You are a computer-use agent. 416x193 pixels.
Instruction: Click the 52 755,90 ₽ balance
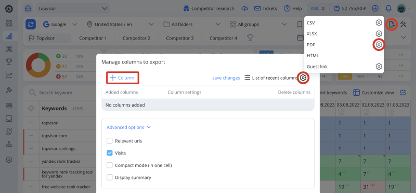click(x=350, y=8)
